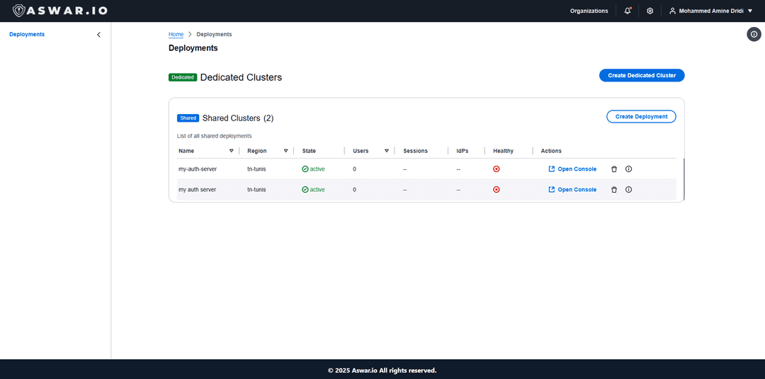Open the Users column filter arrow

click(x=387, y=151)
